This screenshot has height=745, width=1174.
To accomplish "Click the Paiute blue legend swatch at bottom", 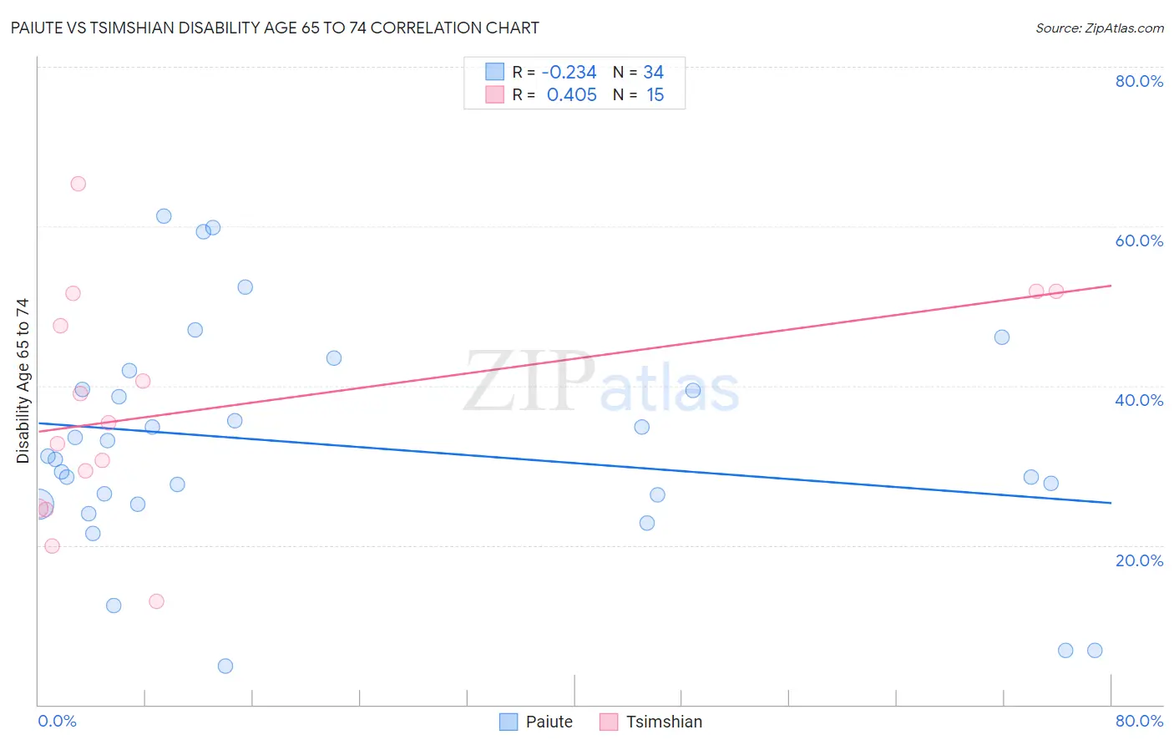I will click(509, 722).
